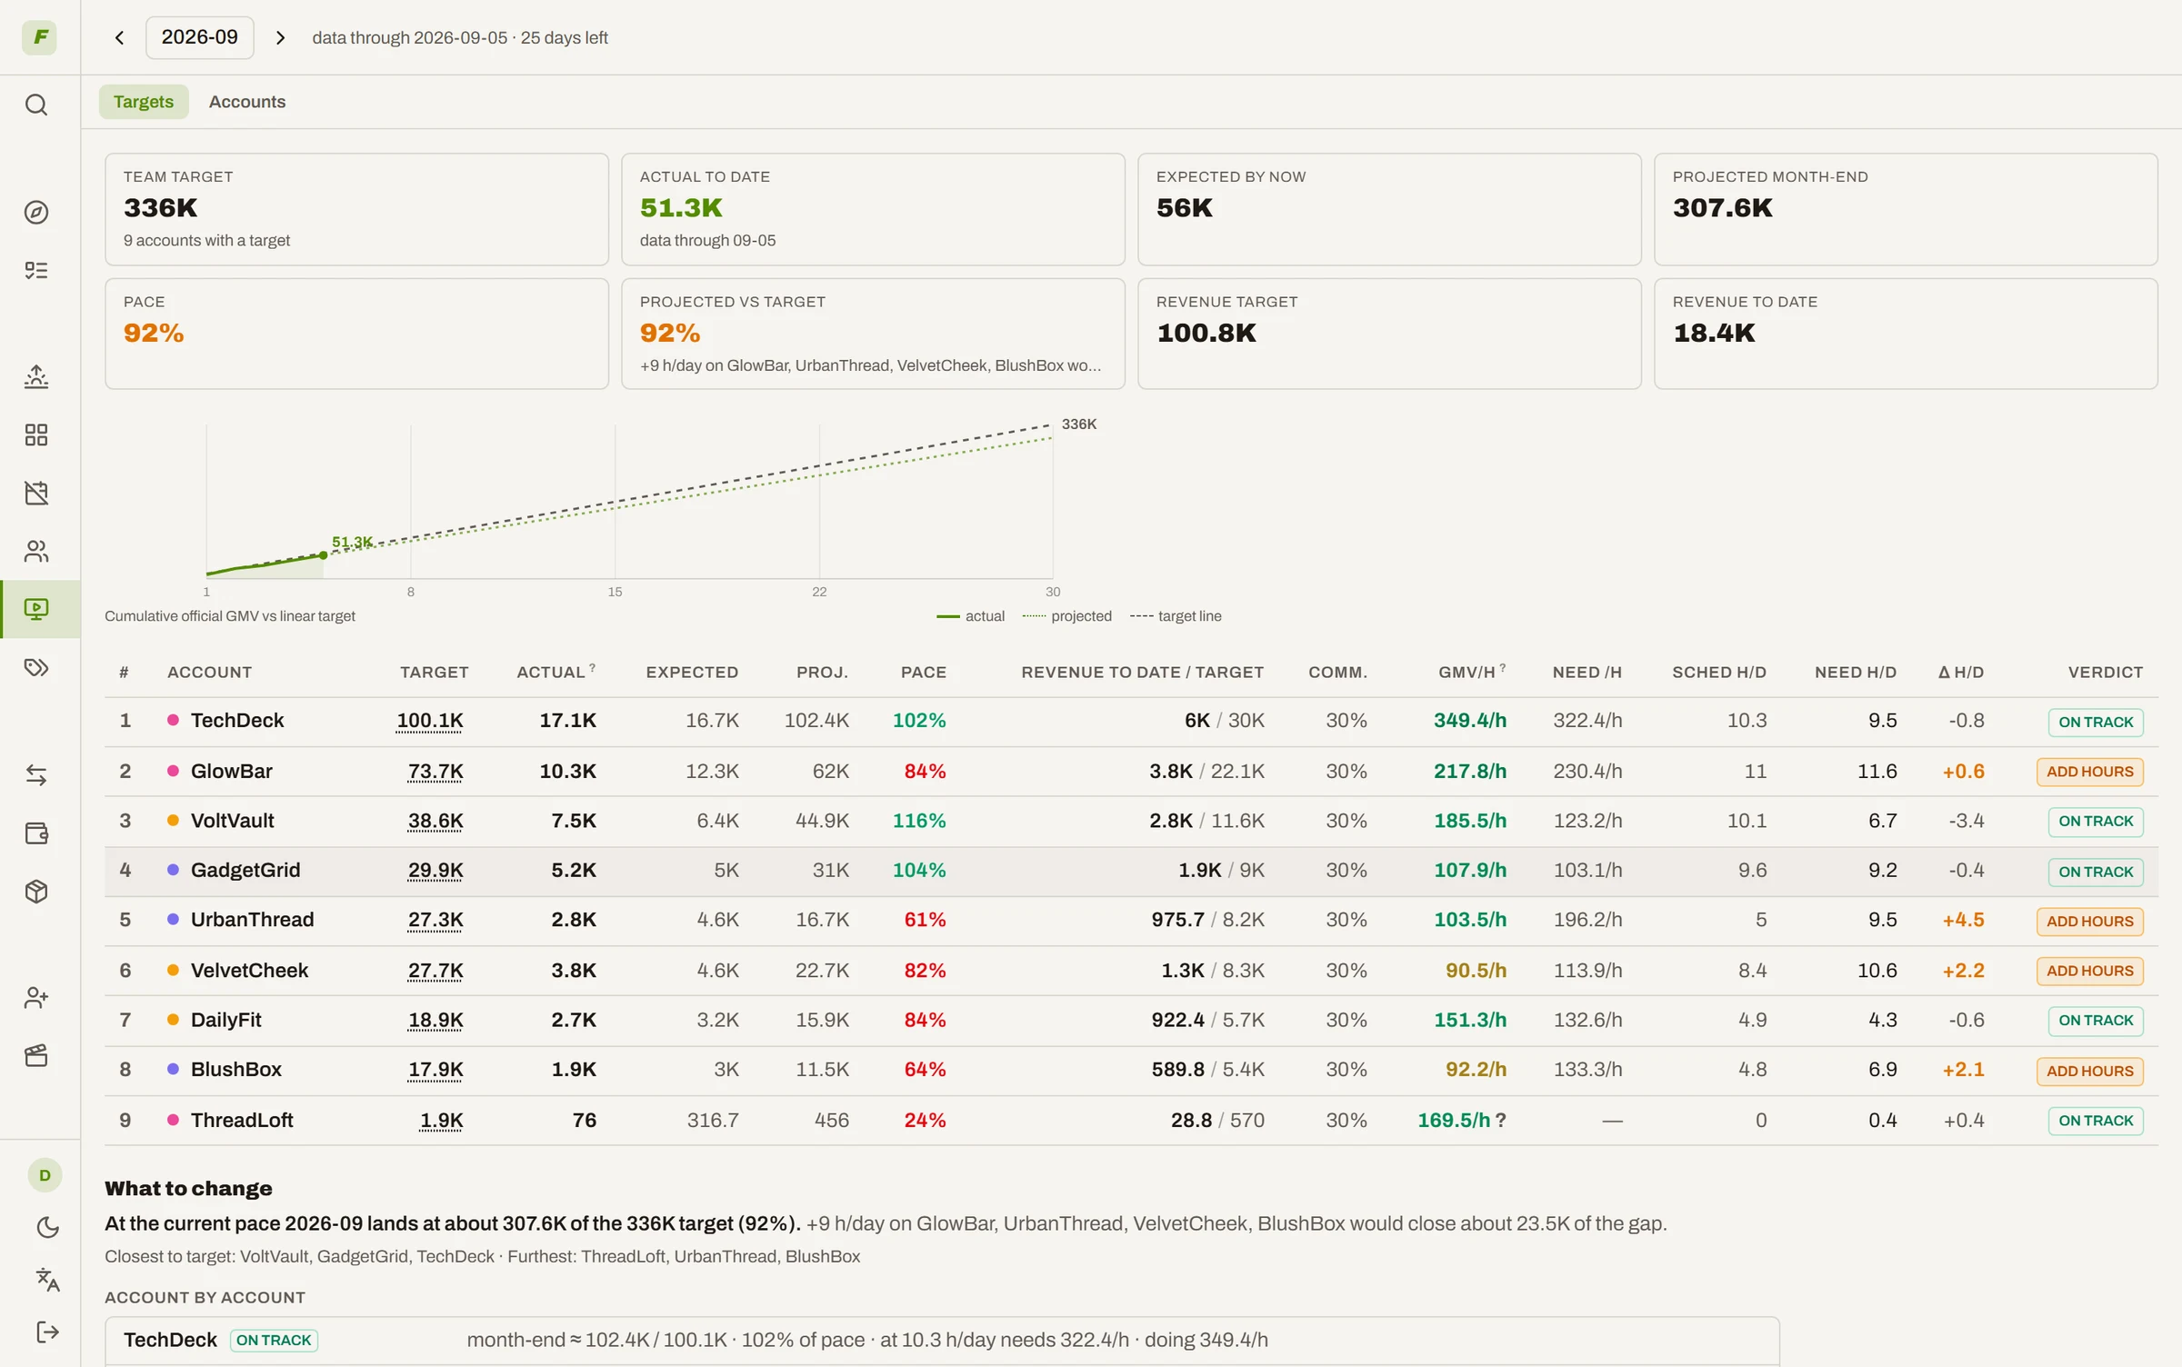Click the Revenue To Date 18.4K card
2182x1367 pixels.
[1906, 334]
